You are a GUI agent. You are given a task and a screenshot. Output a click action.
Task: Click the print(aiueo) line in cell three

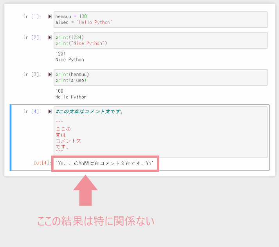[71, 81]
